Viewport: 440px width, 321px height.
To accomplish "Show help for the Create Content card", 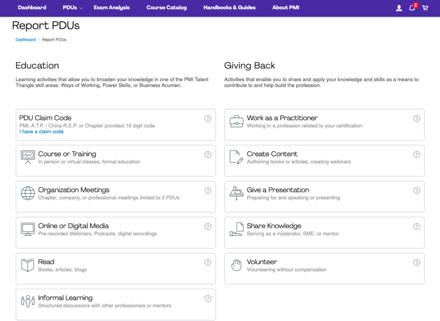I will point(416,155).
